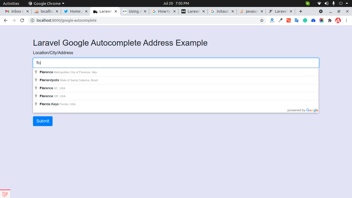Screen dimensions: 352x198
Task: Open the Extensions puzzle piece menu
Action: [330, 20]
